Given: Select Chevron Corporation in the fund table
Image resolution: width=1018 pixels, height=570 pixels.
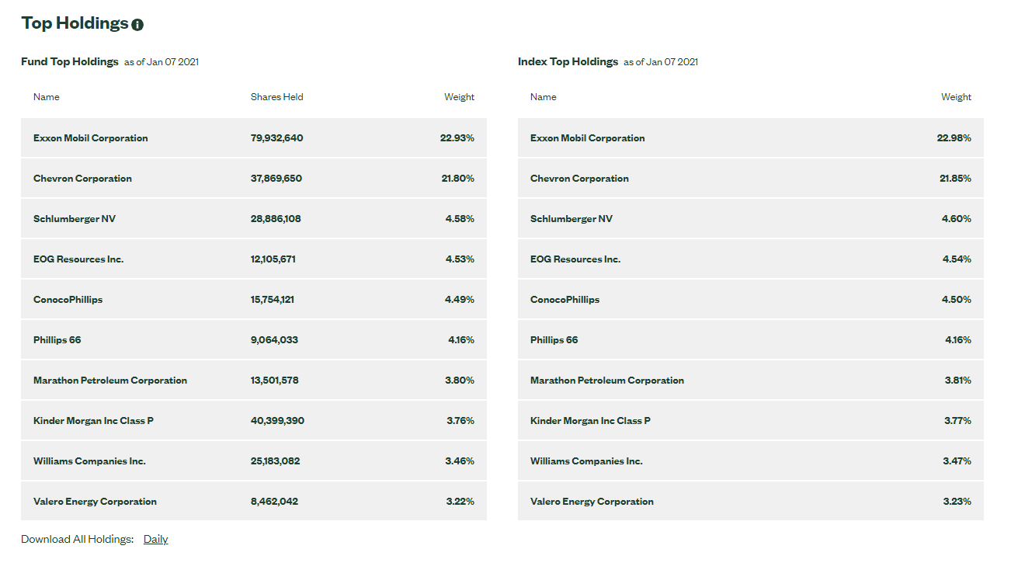Looking at the screenshot, I should click(x=82, y=179).
